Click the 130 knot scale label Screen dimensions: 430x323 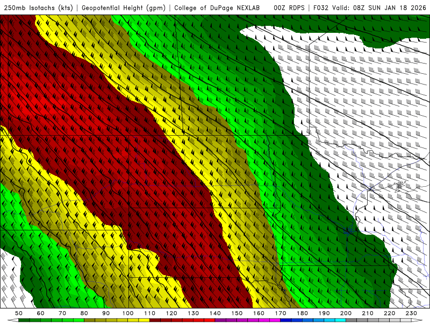[193, 313]
